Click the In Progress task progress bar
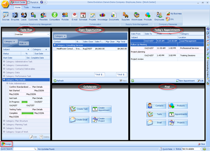The height and width of the screenshot is (151, 210). point(25,102)
